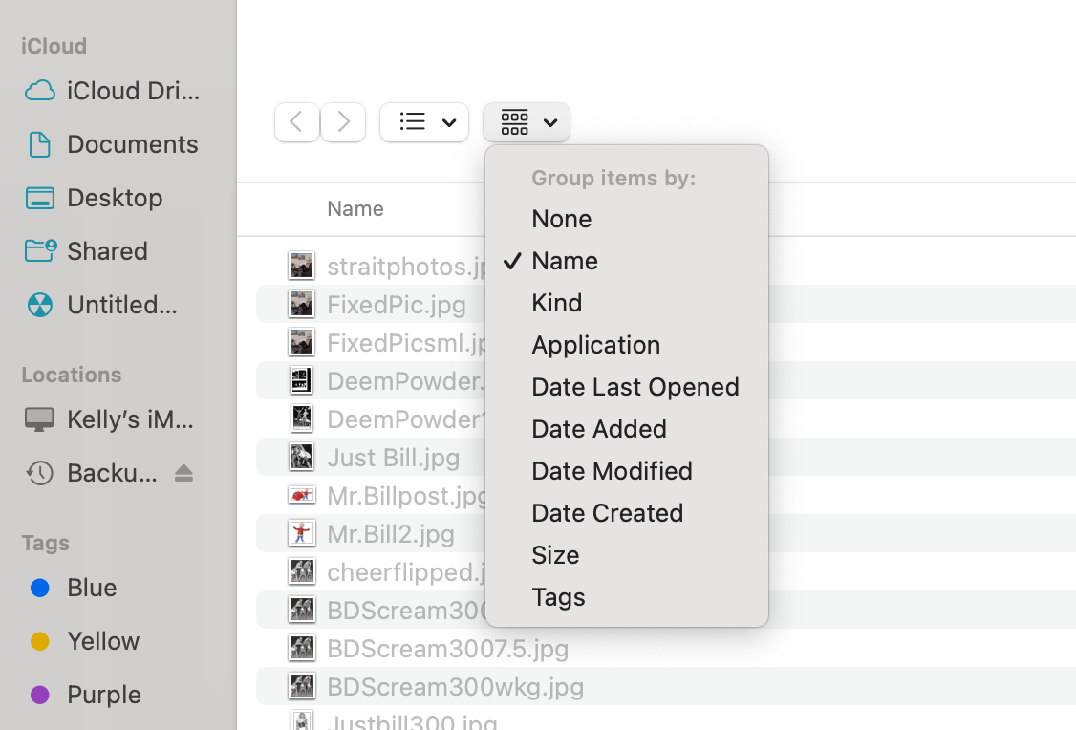Choose Size in group menu

[555, 555]
